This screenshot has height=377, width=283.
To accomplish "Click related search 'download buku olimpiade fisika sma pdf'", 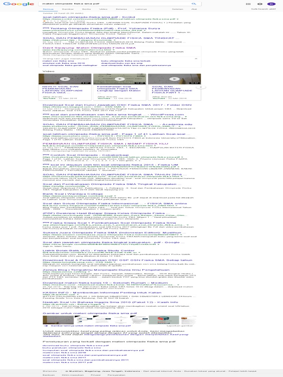I will pyautogui.click(x=76, y=345).
